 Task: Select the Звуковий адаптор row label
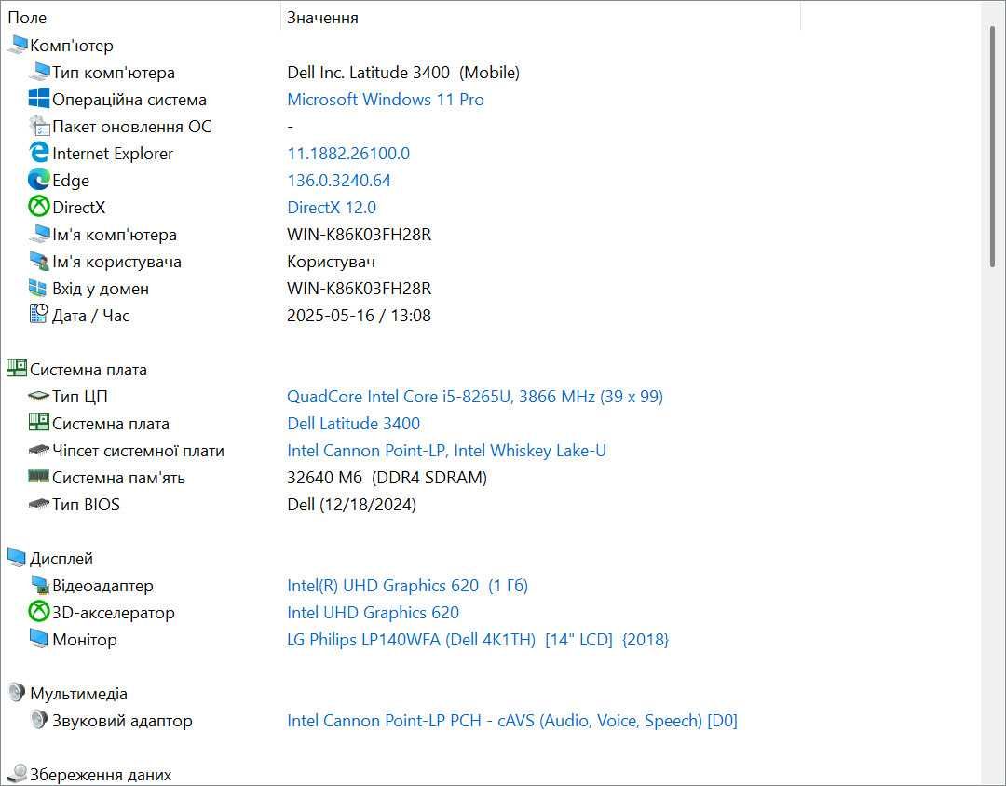[x=122, y=721]
